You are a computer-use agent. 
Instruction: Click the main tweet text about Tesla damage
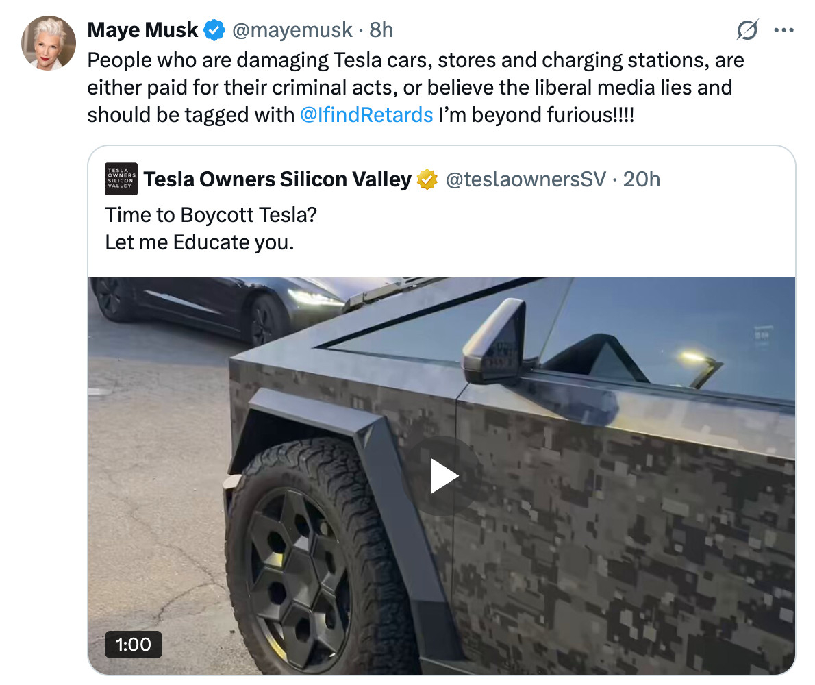coord(416,87)
